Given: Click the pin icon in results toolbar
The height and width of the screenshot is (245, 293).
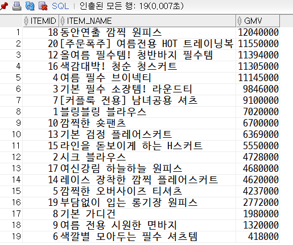Looking at the screenshot, I should pos(4,6).
